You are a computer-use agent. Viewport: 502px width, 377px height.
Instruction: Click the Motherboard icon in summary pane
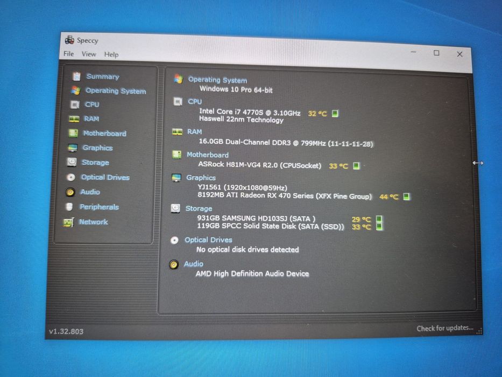point(176,155)
